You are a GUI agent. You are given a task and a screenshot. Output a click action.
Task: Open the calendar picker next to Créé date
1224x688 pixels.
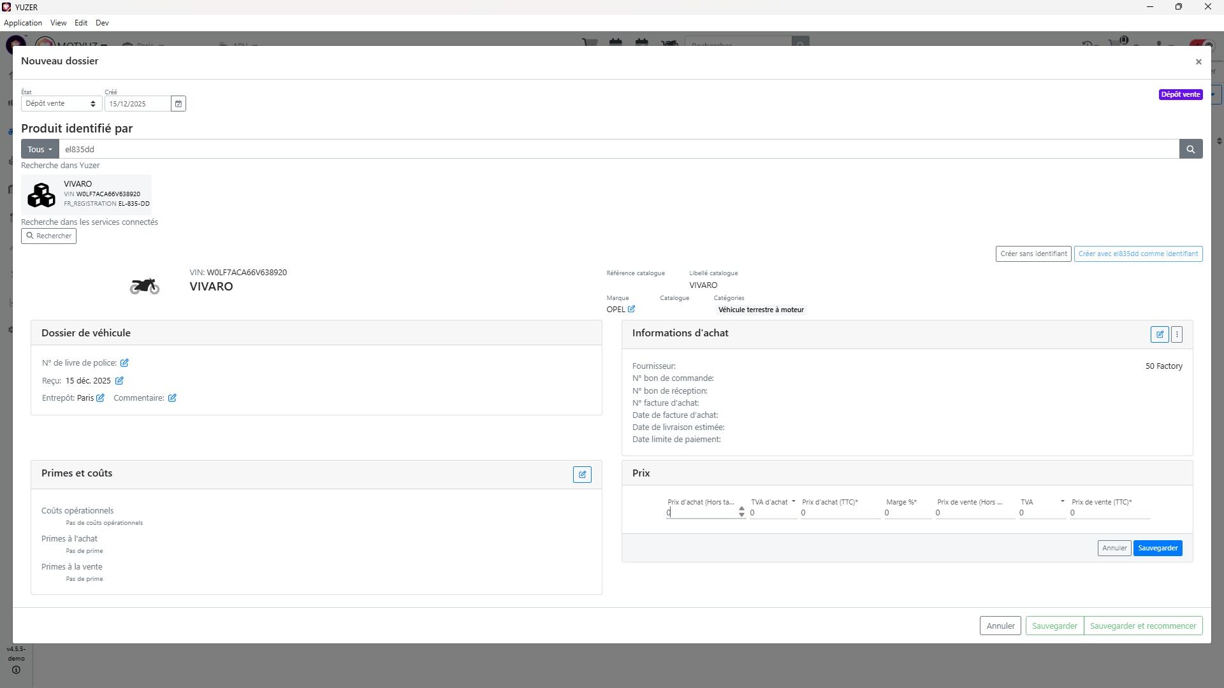(178, 104)
